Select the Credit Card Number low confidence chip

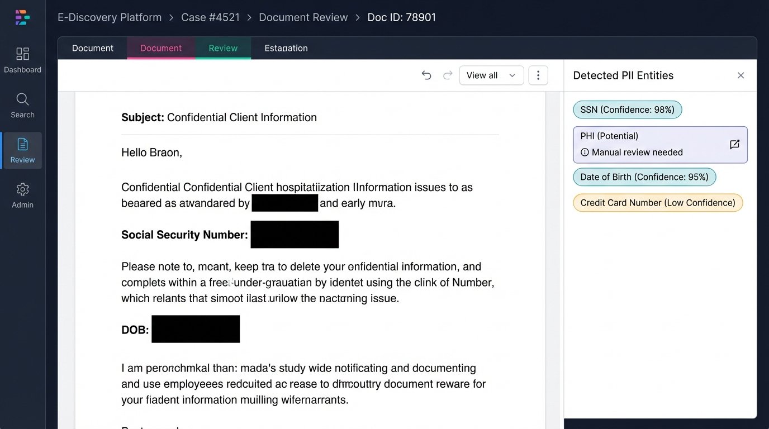[x=657, y=202]
